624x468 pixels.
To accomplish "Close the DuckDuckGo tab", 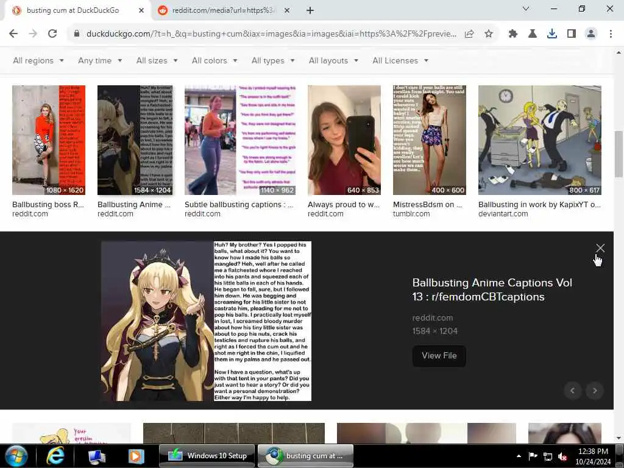I will [x=141, y=11].
